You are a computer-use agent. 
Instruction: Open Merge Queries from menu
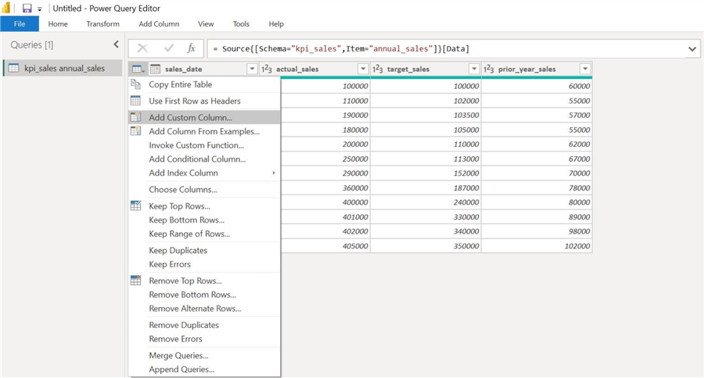coord(204,355)
